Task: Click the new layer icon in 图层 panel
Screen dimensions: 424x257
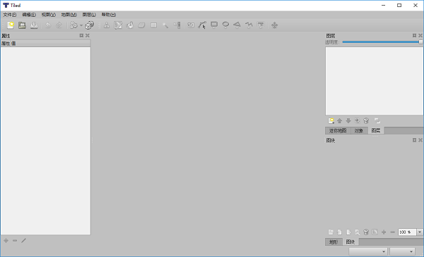Action: click(x=331, y=120)
